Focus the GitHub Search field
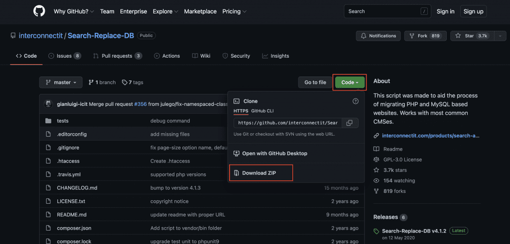Screen dimensions: 510x244 click(x=387, y=11)
